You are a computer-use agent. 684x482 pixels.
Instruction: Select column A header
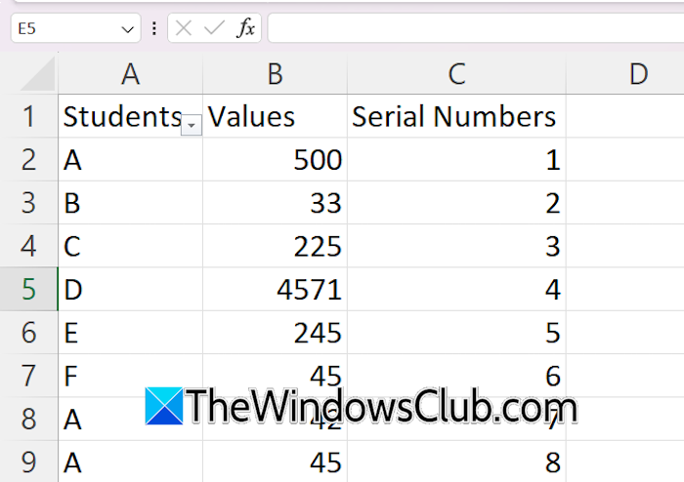[130, 73]
